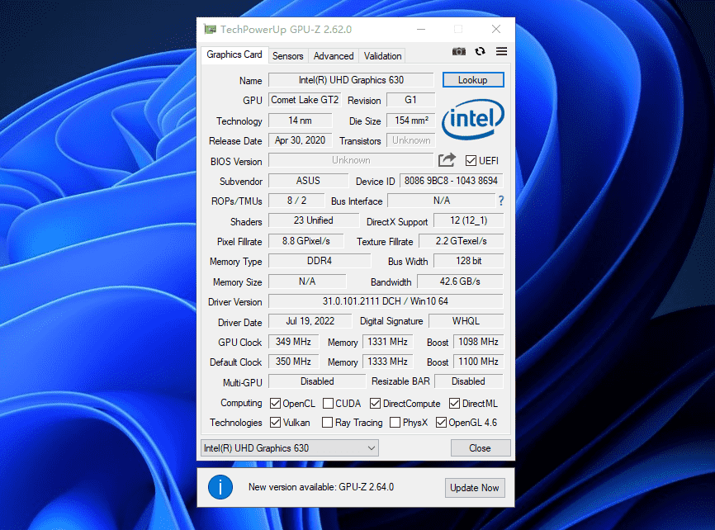Click the GPU-Z title bar app icon
Screen dimensions: 715x530
211,30
